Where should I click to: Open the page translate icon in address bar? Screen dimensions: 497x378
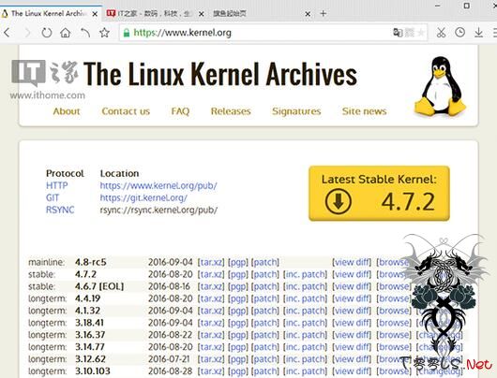pos(398,32)
